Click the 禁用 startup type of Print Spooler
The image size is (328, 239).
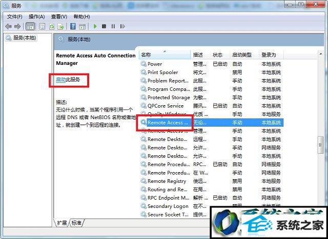click(x=237, y=73)
